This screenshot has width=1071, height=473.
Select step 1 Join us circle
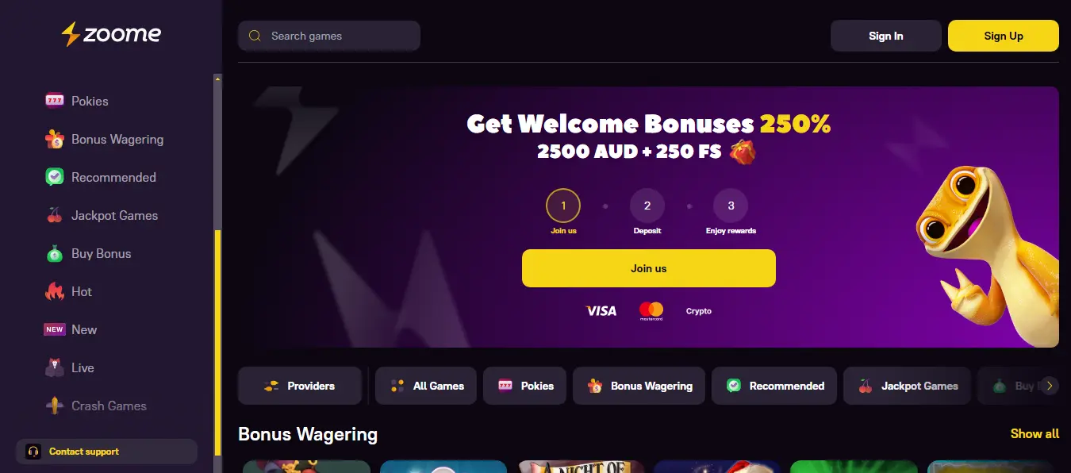[563, 206]
